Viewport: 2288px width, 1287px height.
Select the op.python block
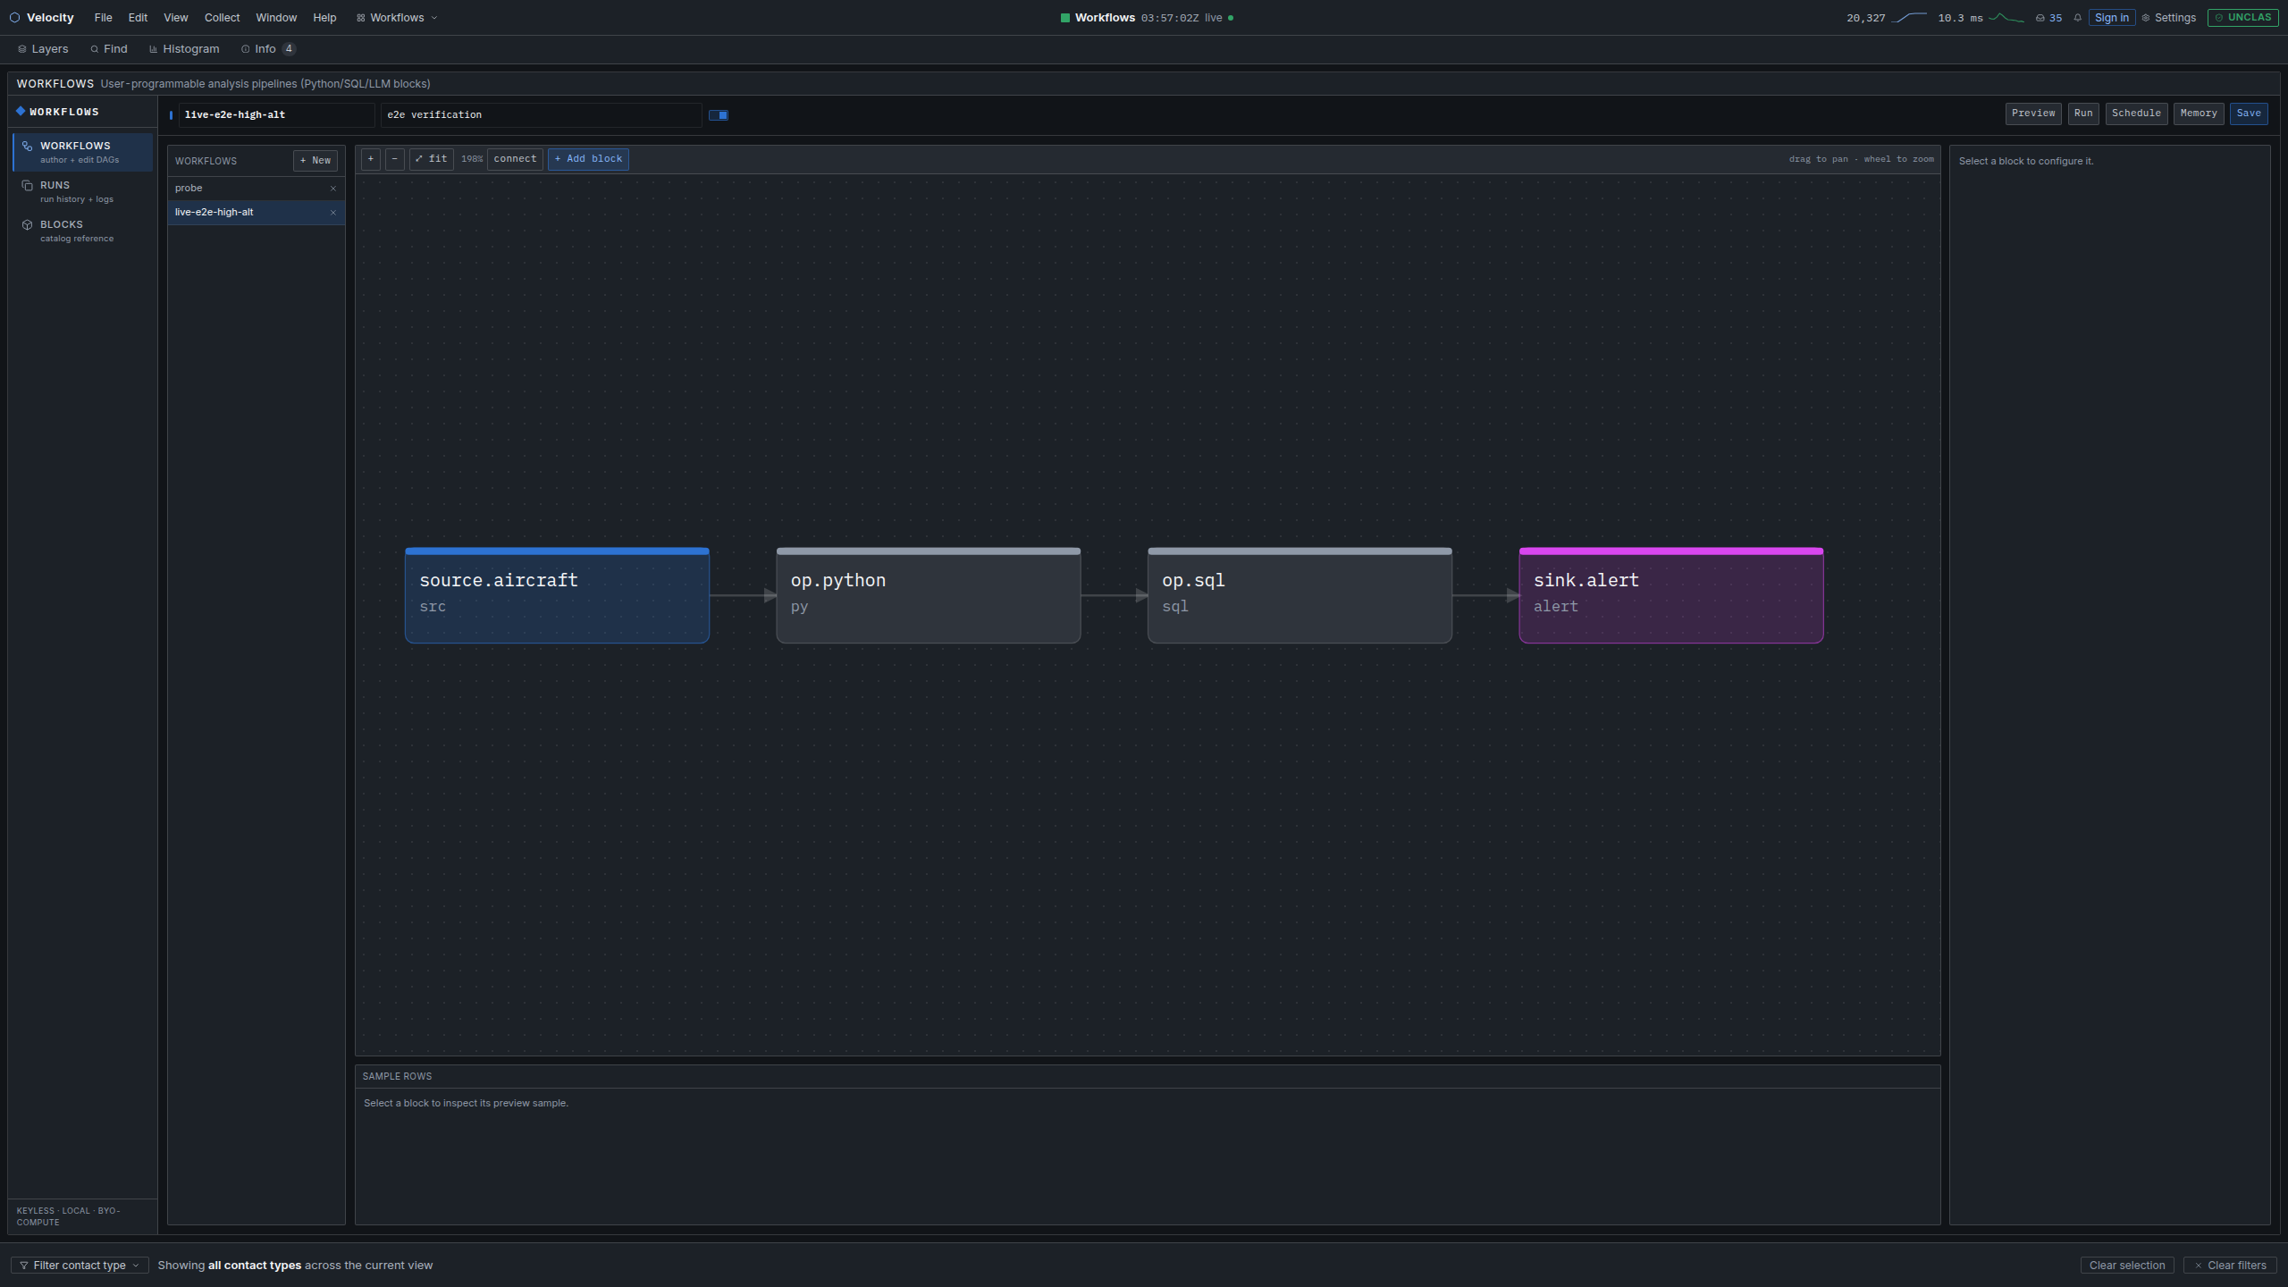tap(929, 595)
